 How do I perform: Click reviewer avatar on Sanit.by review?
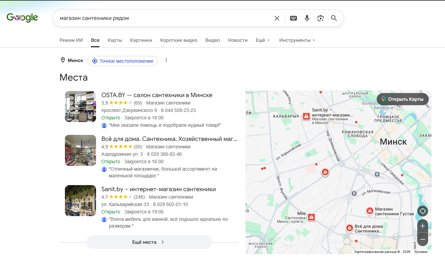104,219
